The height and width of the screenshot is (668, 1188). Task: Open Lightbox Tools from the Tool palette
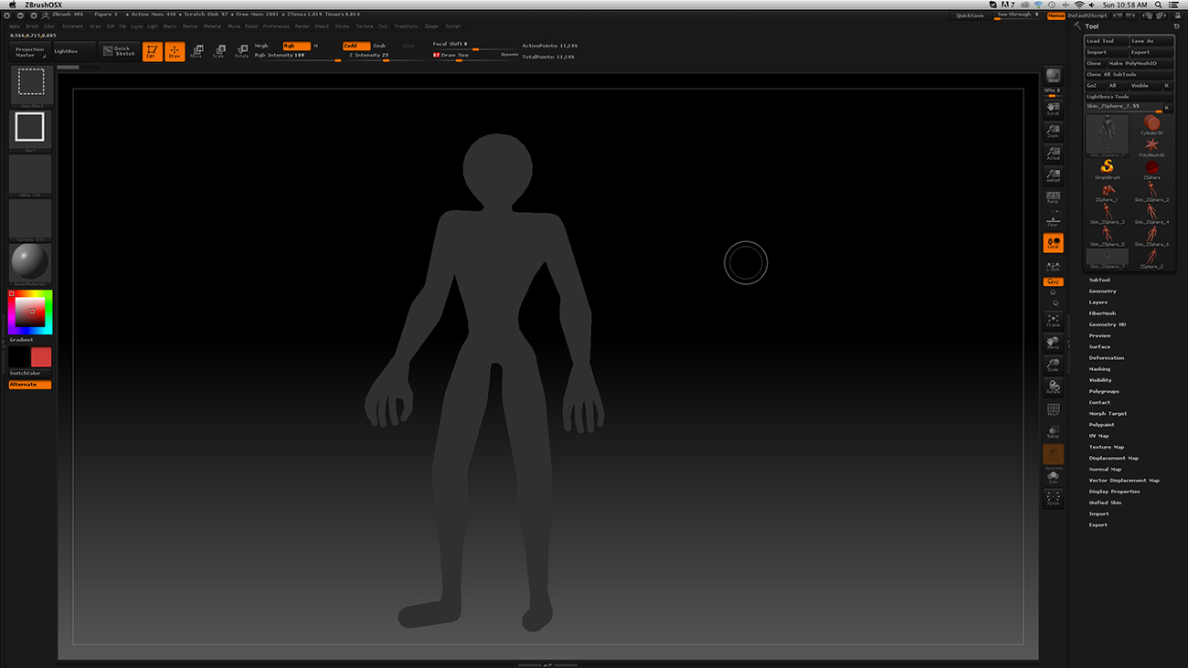coord(1108,96)
